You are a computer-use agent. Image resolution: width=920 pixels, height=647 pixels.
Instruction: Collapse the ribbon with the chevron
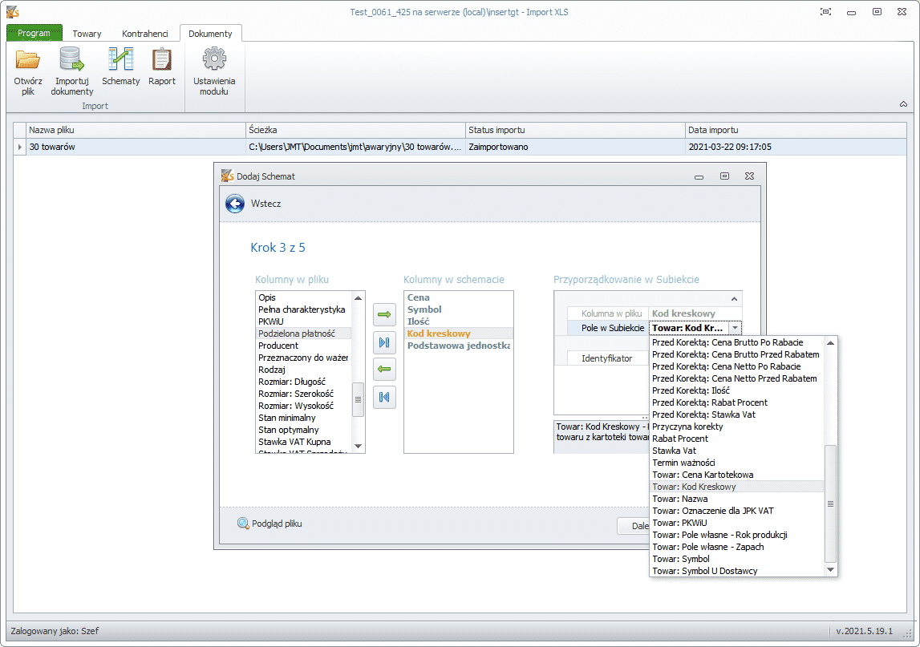(903, 104)
